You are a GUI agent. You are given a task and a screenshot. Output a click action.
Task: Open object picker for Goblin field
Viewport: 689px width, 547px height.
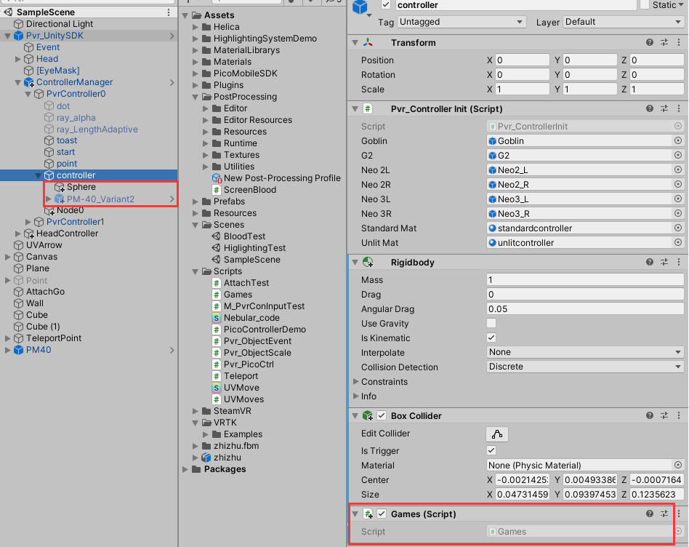click(678, 140)
